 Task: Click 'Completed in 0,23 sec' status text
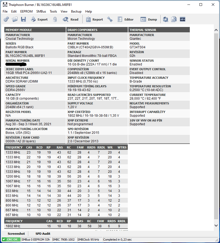[x=117, y=240]
